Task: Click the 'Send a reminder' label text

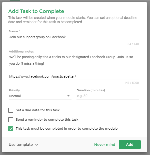Action: pyautogui.click(x=47, y=120)
